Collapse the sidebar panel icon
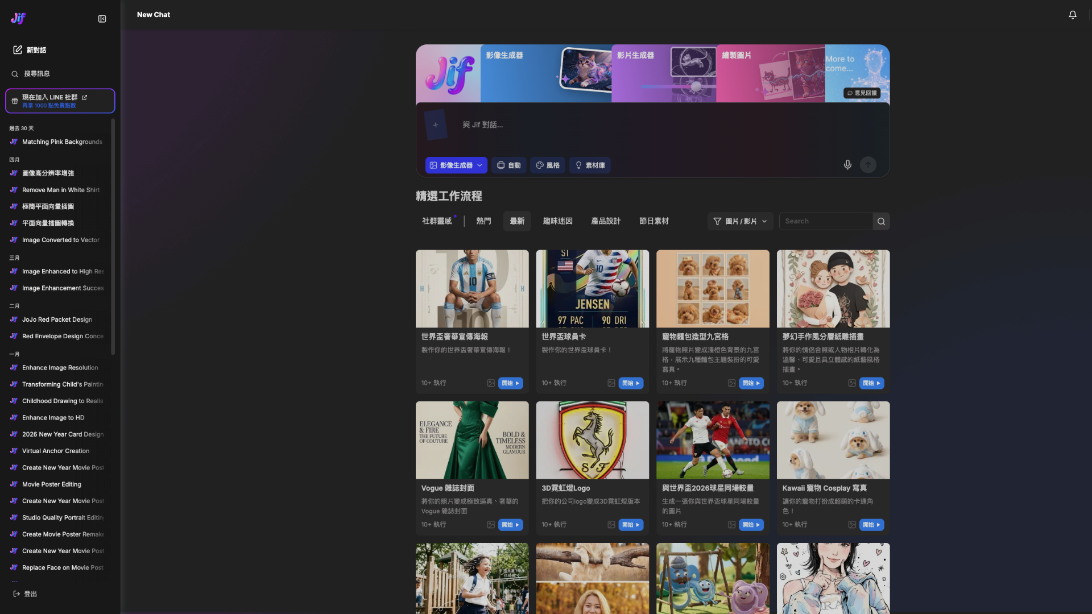1092x614 pixels. point(102,19)
